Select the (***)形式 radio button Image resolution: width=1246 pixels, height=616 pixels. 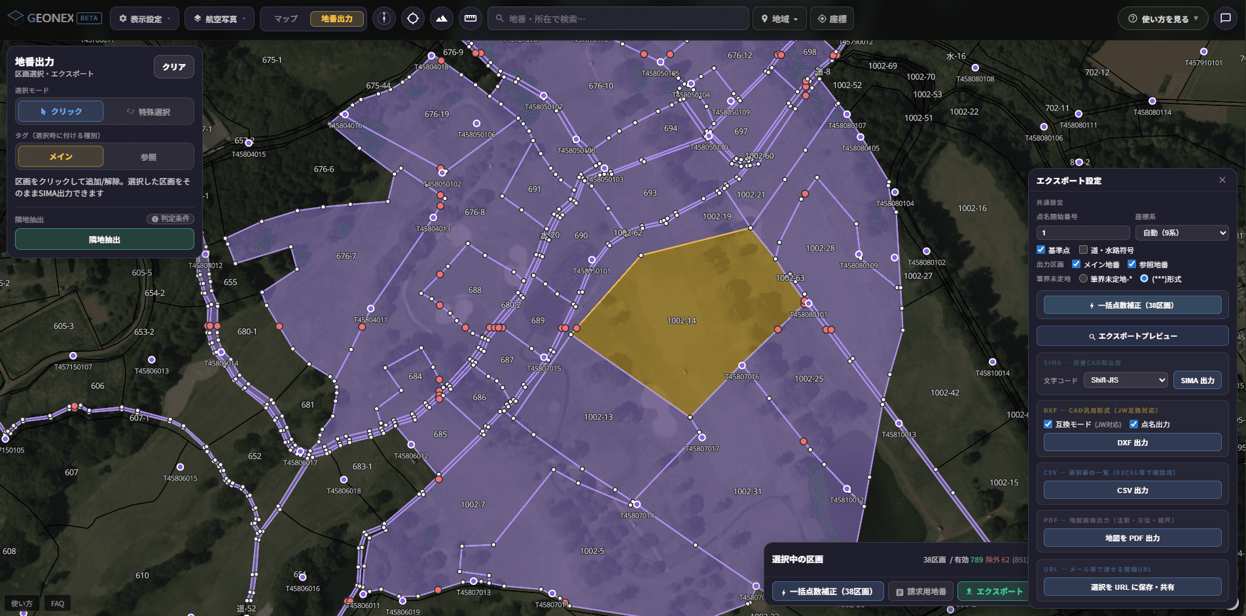[x=1144, y=279]
